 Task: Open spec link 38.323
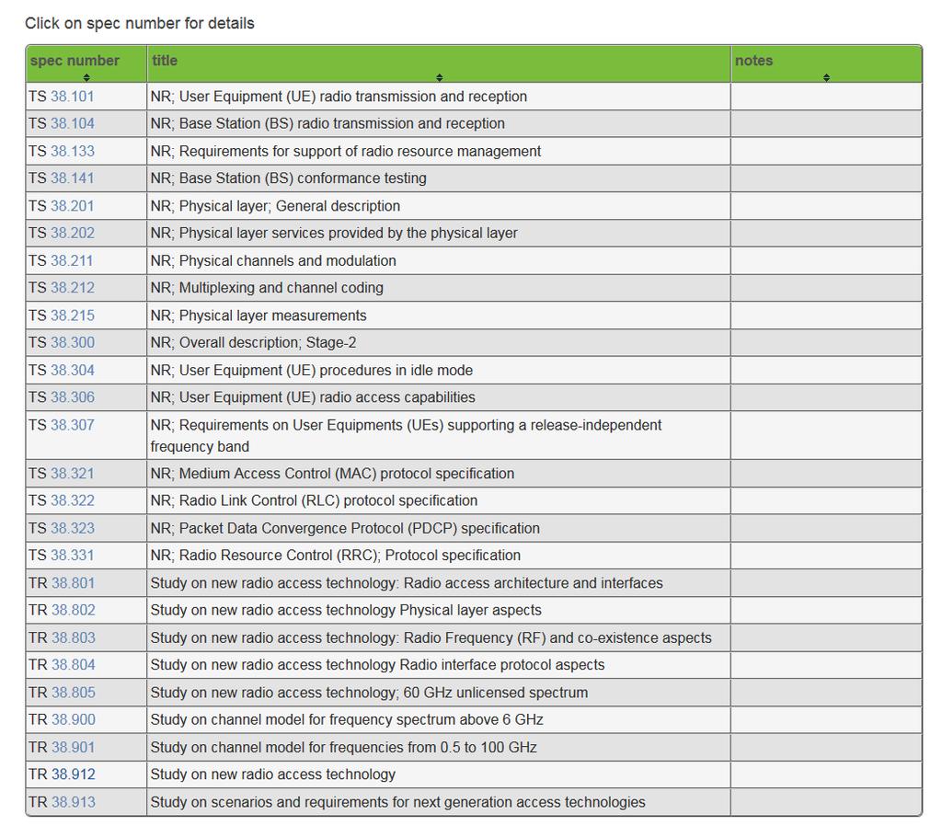click(x=72, y=527)
